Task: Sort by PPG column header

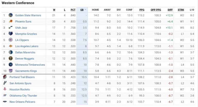Action: tap(142, 10)
